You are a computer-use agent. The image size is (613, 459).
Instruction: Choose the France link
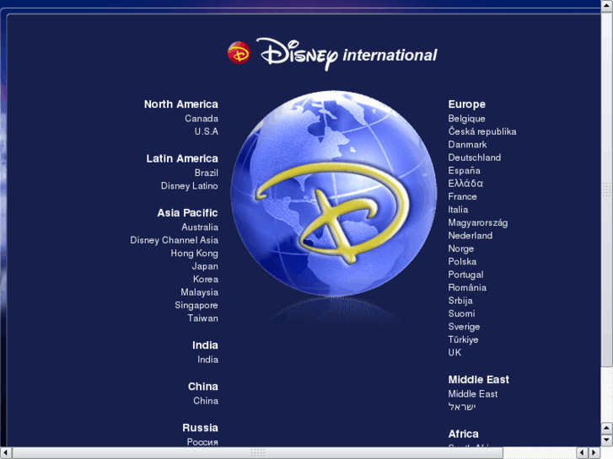coord(462,196)
